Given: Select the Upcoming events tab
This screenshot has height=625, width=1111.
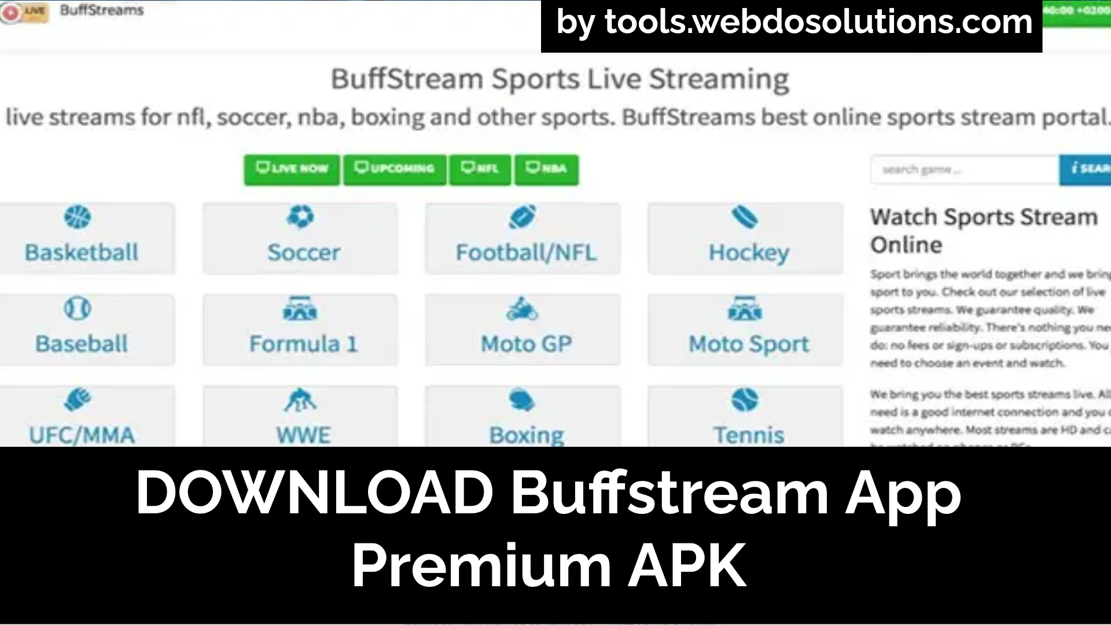Looking at the screenshot, I should [395, 168].
